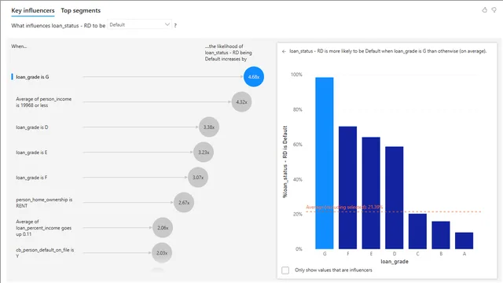The image size is (503, 283).
Task: Select the 2.06x influencer bubble
Action: click(x=163, y=227)
